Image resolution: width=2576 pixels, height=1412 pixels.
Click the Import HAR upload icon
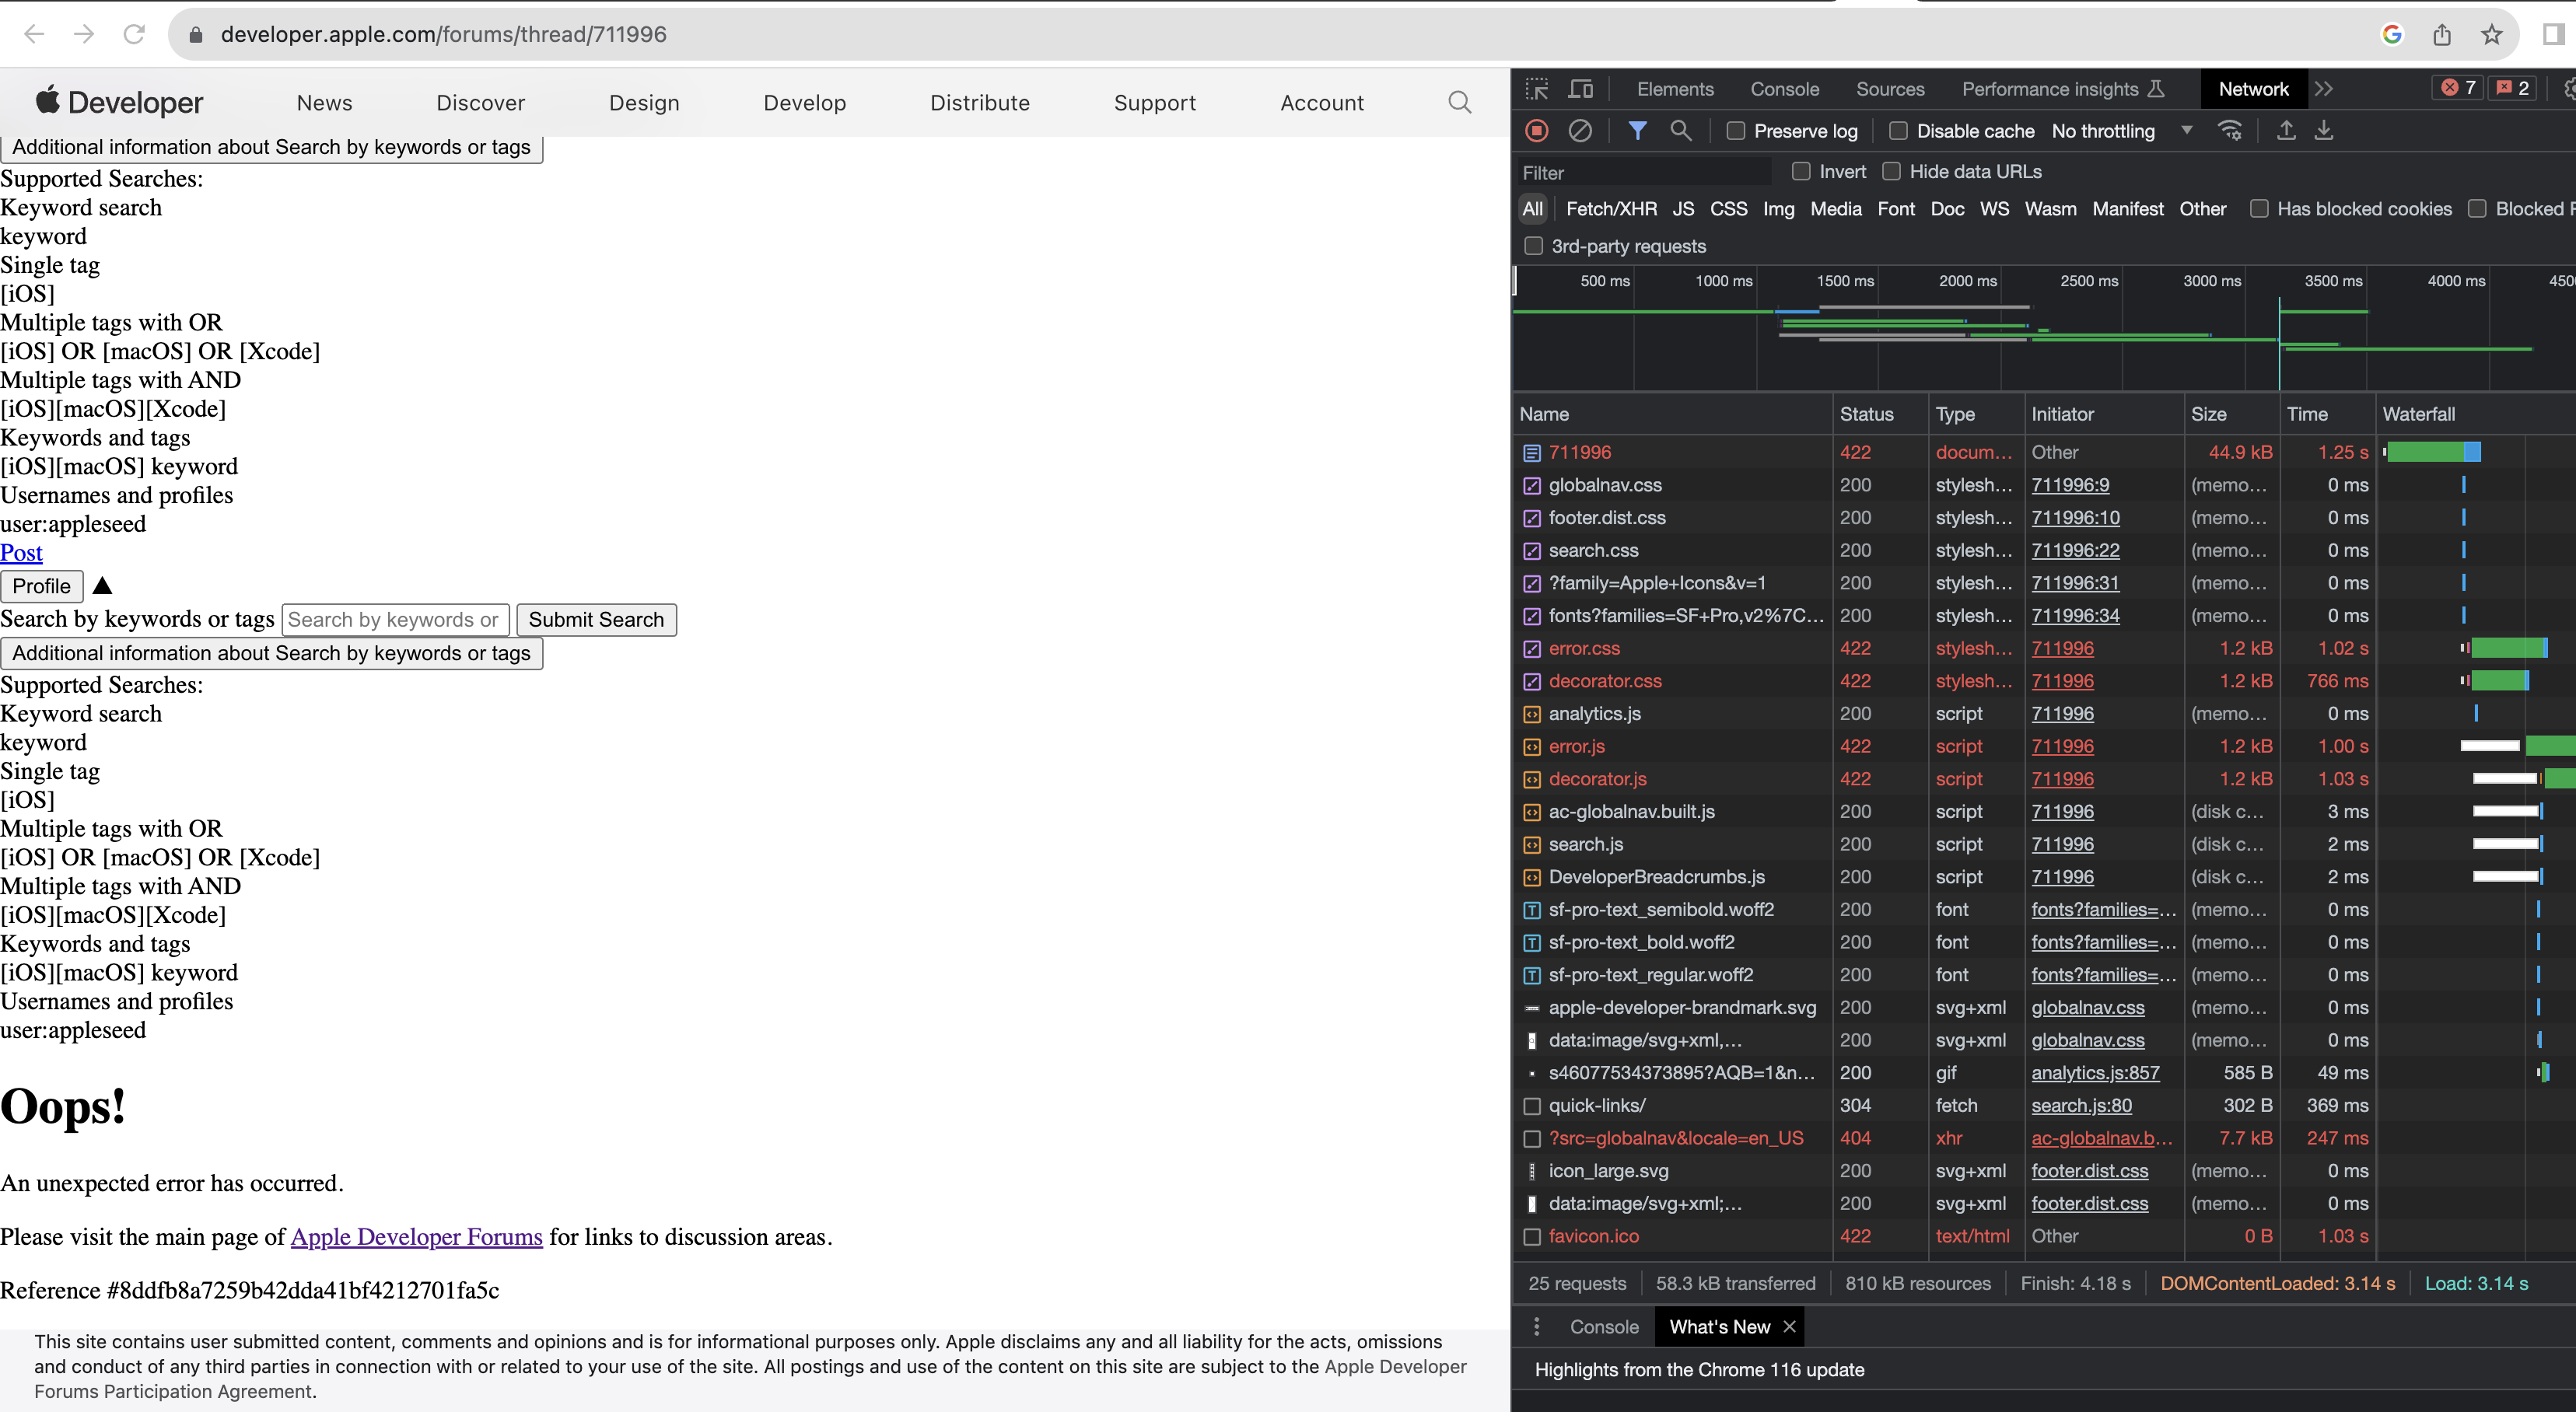pos(2286,131)
